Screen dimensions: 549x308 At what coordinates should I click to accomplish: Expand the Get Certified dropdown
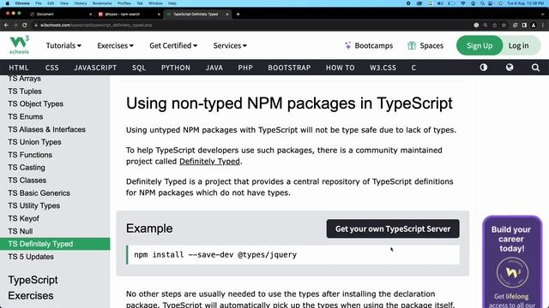pyautogui.click(x=173, y=45)
